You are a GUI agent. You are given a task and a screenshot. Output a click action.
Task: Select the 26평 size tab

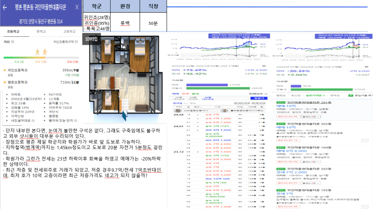click(178, 98)
